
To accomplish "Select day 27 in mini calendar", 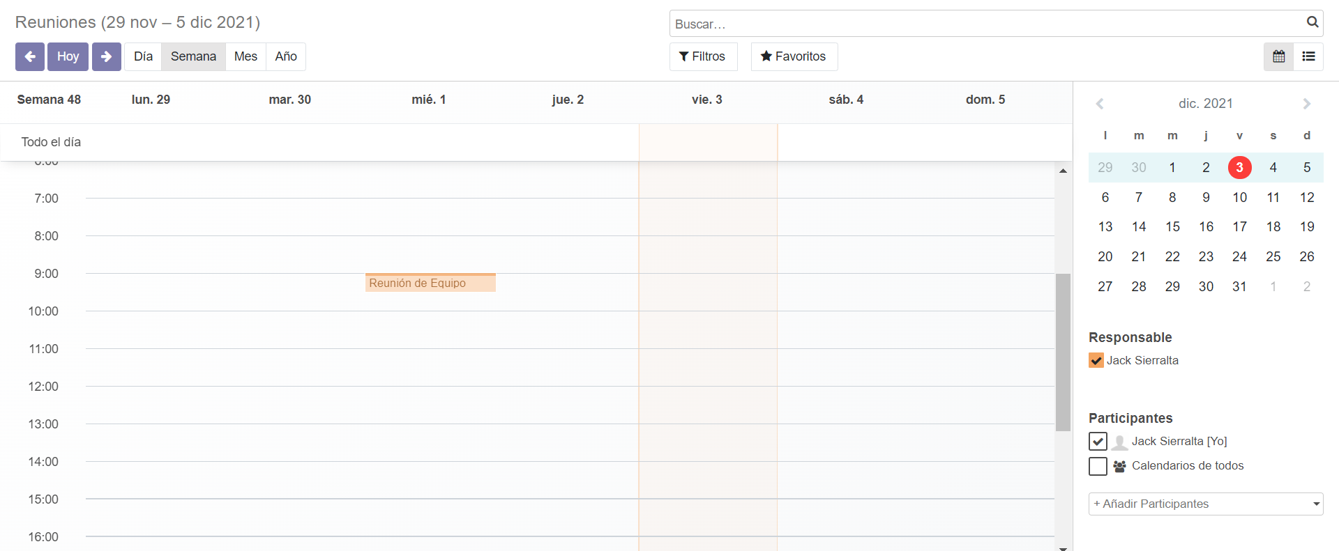I will tap(1105, 286).
